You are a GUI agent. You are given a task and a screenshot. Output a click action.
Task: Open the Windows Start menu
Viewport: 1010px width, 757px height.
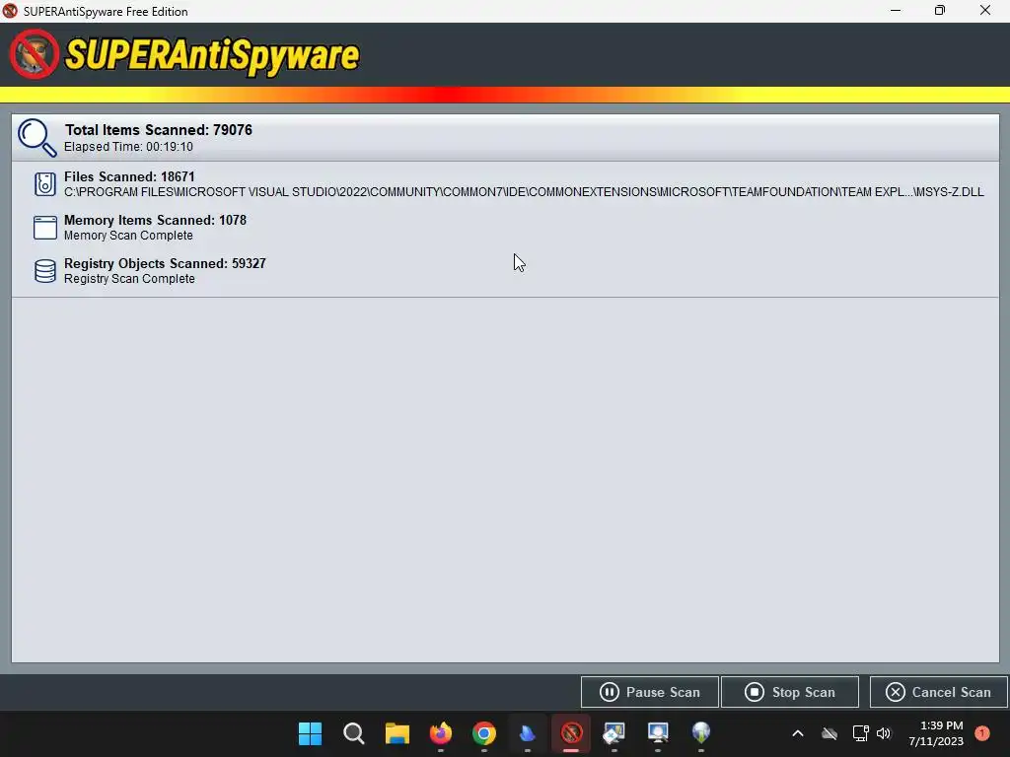(x=310, y=733)
